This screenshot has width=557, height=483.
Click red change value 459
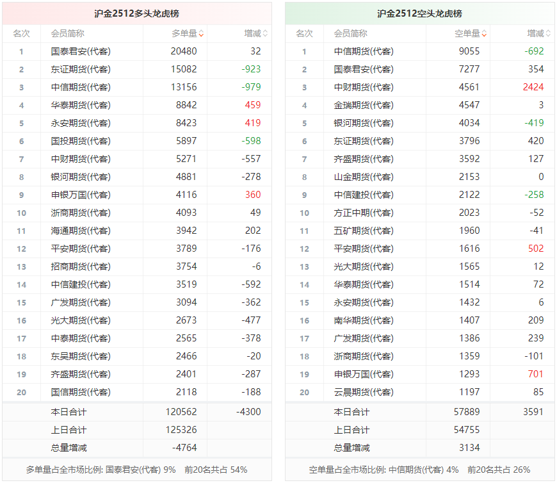tap(253, 105)
